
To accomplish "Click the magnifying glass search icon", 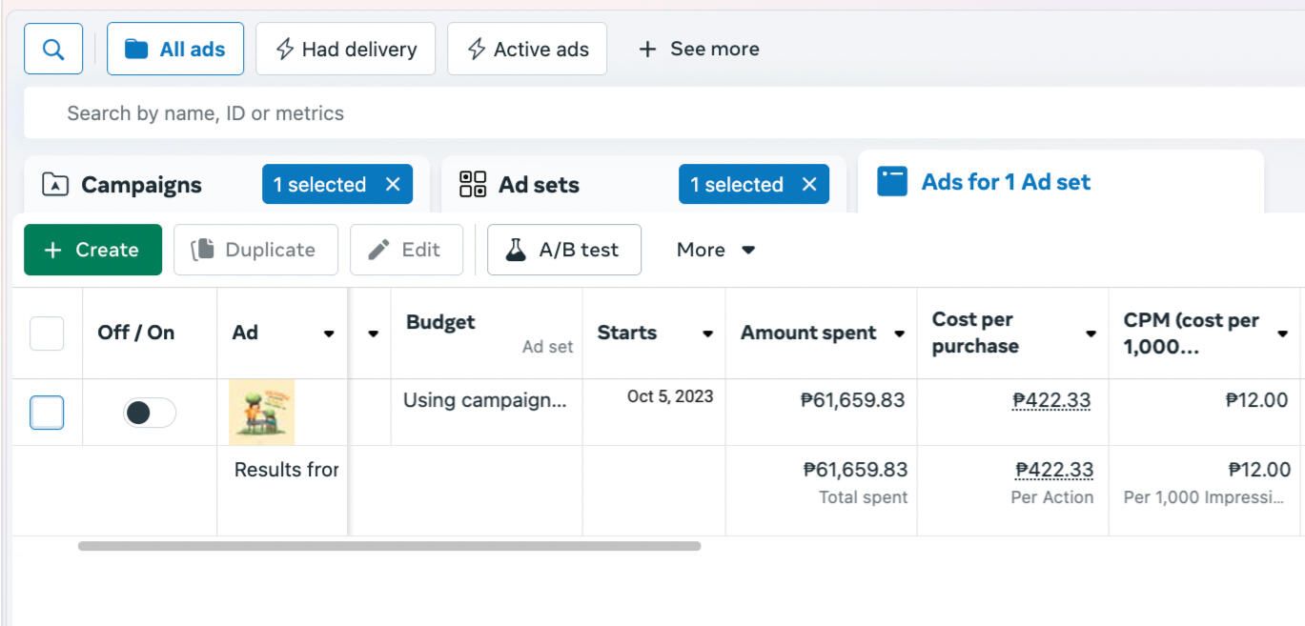I will 53,49.
